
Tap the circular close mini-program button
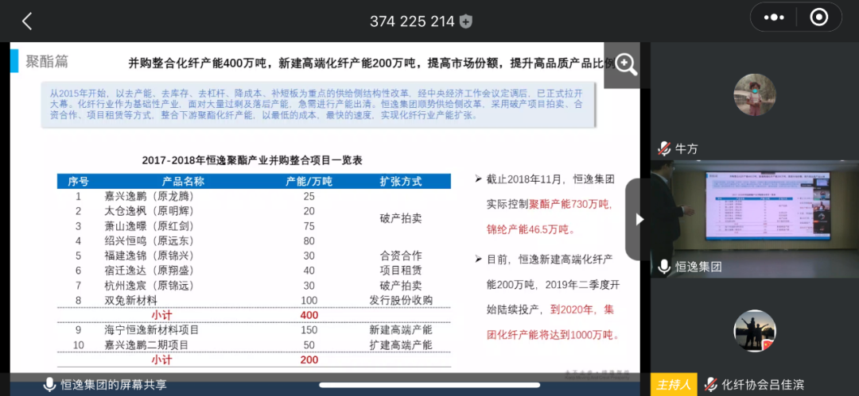pos(818,17)
